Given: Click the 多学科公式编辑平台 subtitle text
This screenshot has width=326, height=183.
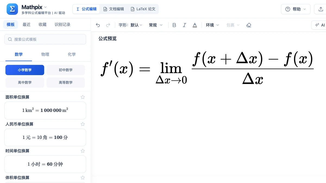Looking at the screenshot, I should click(x=36, y=13).
